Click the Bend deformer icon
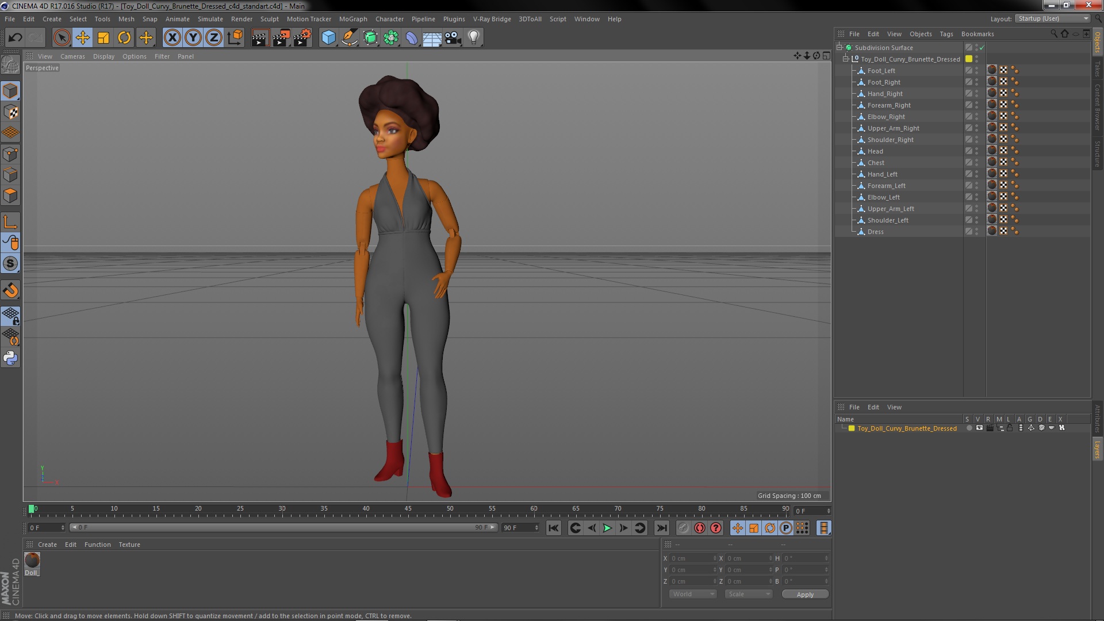The image size is (1104, 621). (412, 38)
